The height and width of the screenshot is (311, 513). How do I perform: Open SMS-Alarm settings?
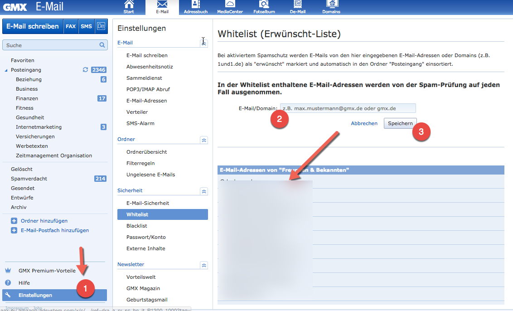140,123
